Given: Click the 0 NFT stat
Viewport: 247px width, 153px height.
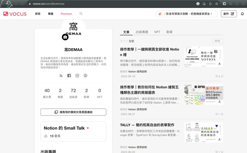Looking at the screenshot, I should click(99, 93).
